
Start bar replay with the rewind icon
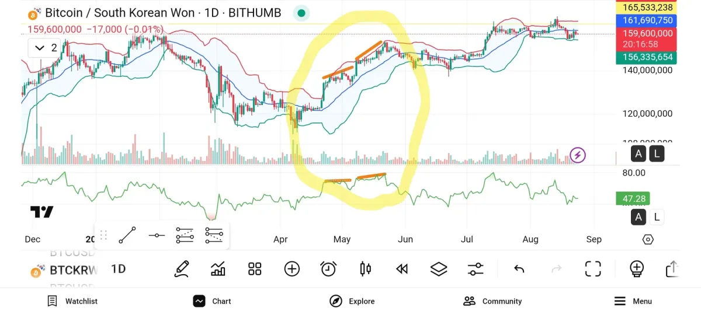[x=402, y=269]
